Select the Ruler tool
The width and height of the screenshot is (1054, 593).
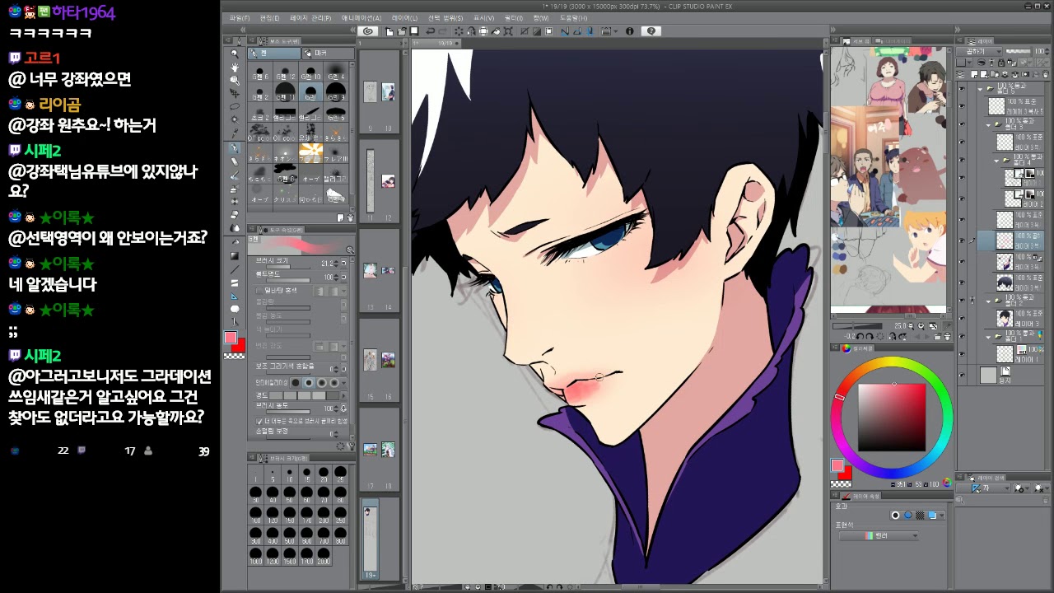(235, 296)
